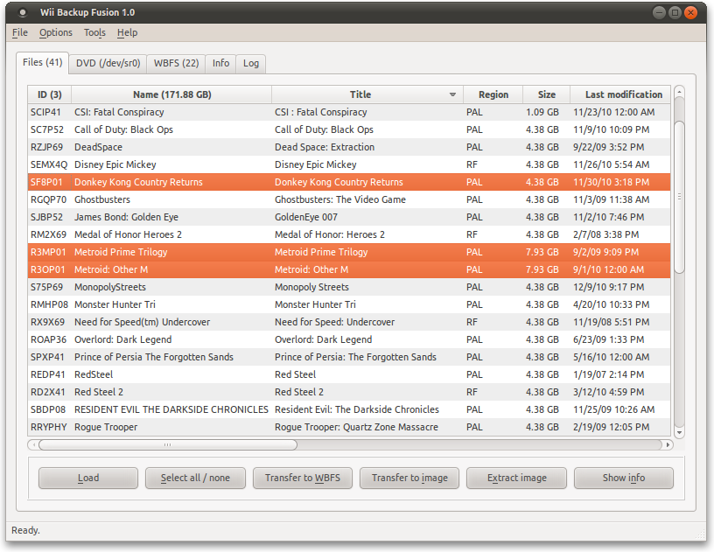Switch to the WBFS (22) tab
This screenshot has height=552, width=714.
point(176,63)
